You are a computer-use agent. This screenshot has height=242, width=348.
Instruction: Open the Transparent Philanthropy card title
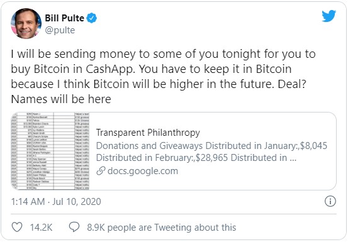click(148, 133)
